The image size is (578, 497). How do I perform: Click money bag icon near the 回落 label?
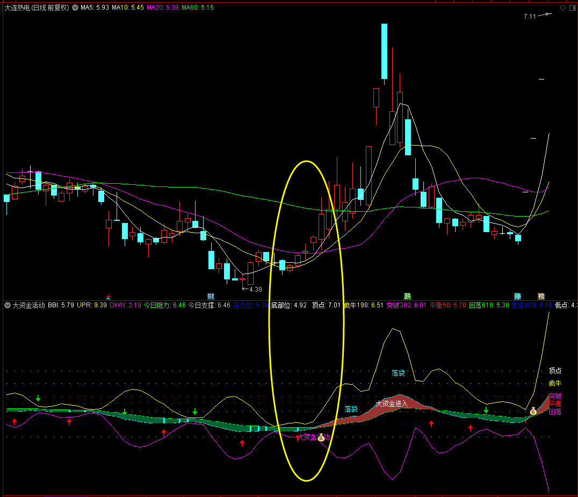(x=533, y=410)
